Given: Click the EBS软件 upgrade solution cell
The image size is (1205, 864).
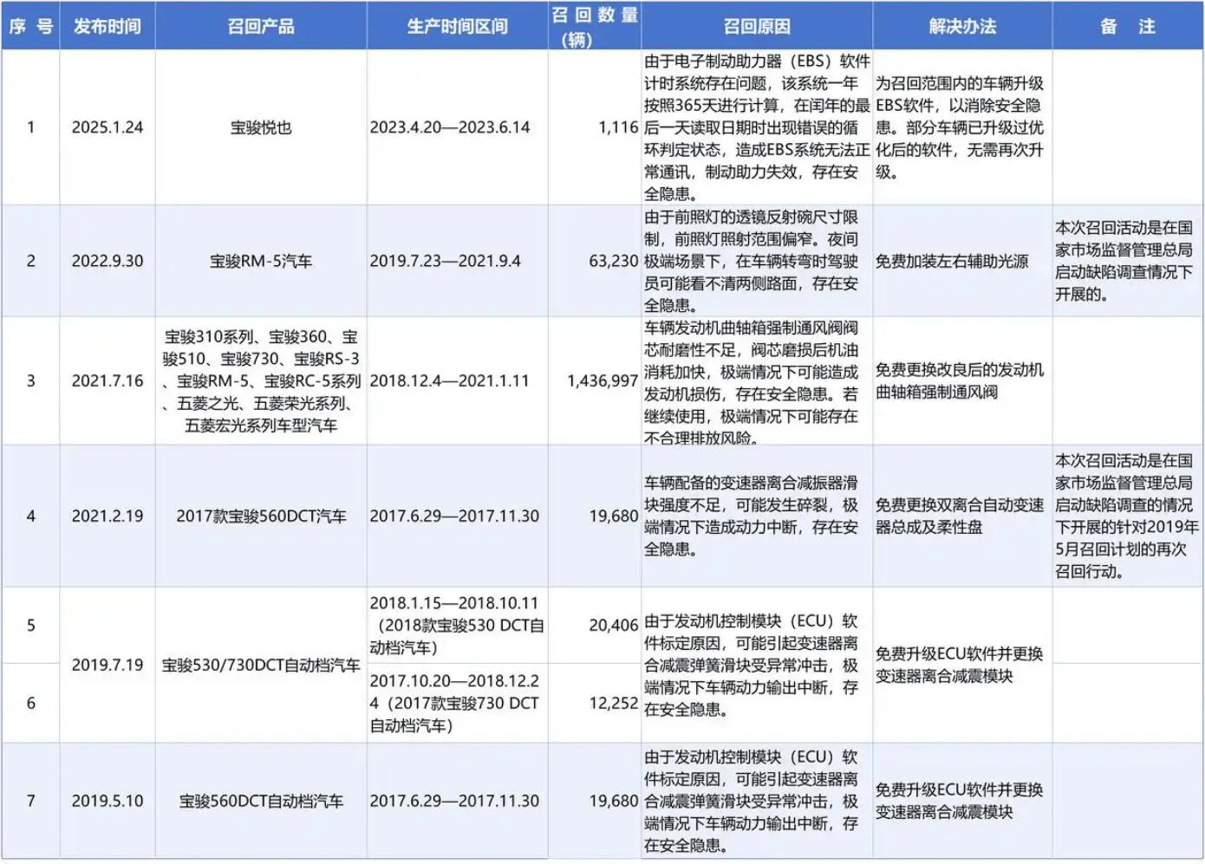Looking at the screenshot, I should click(962, 127).
